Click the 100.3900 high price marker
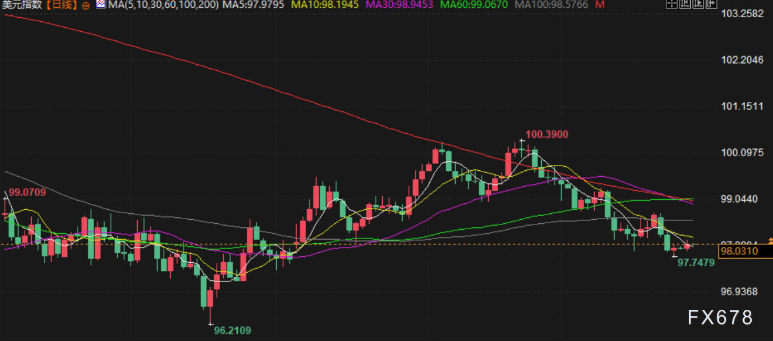Viewport: 773px width, 341px height. pyautogui.click(x=546, y=135)
